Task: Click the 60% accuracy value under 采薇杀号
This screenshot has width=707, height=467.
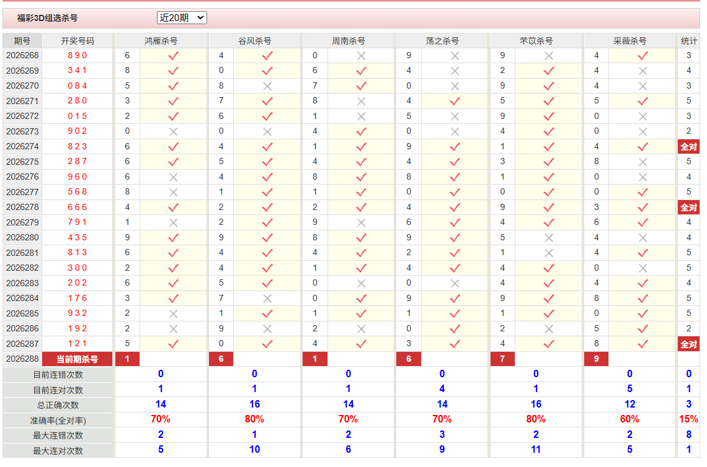Action: click(x=629, y=419)
